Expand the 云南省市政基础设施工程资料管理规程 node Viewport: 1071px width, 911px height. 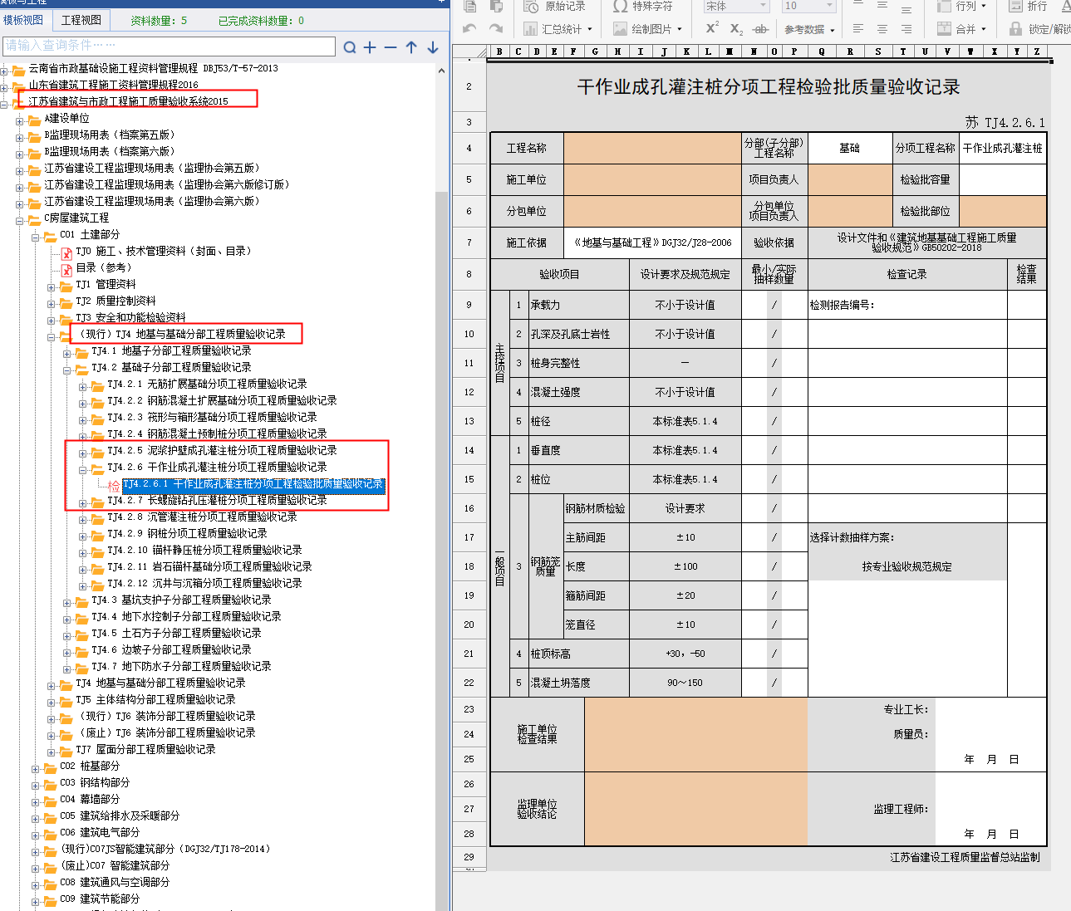pos(4,71)
